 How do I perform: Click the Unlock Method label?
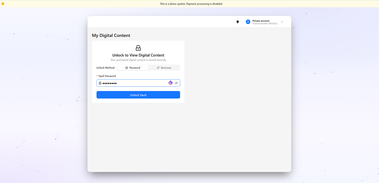click(106, 68)
